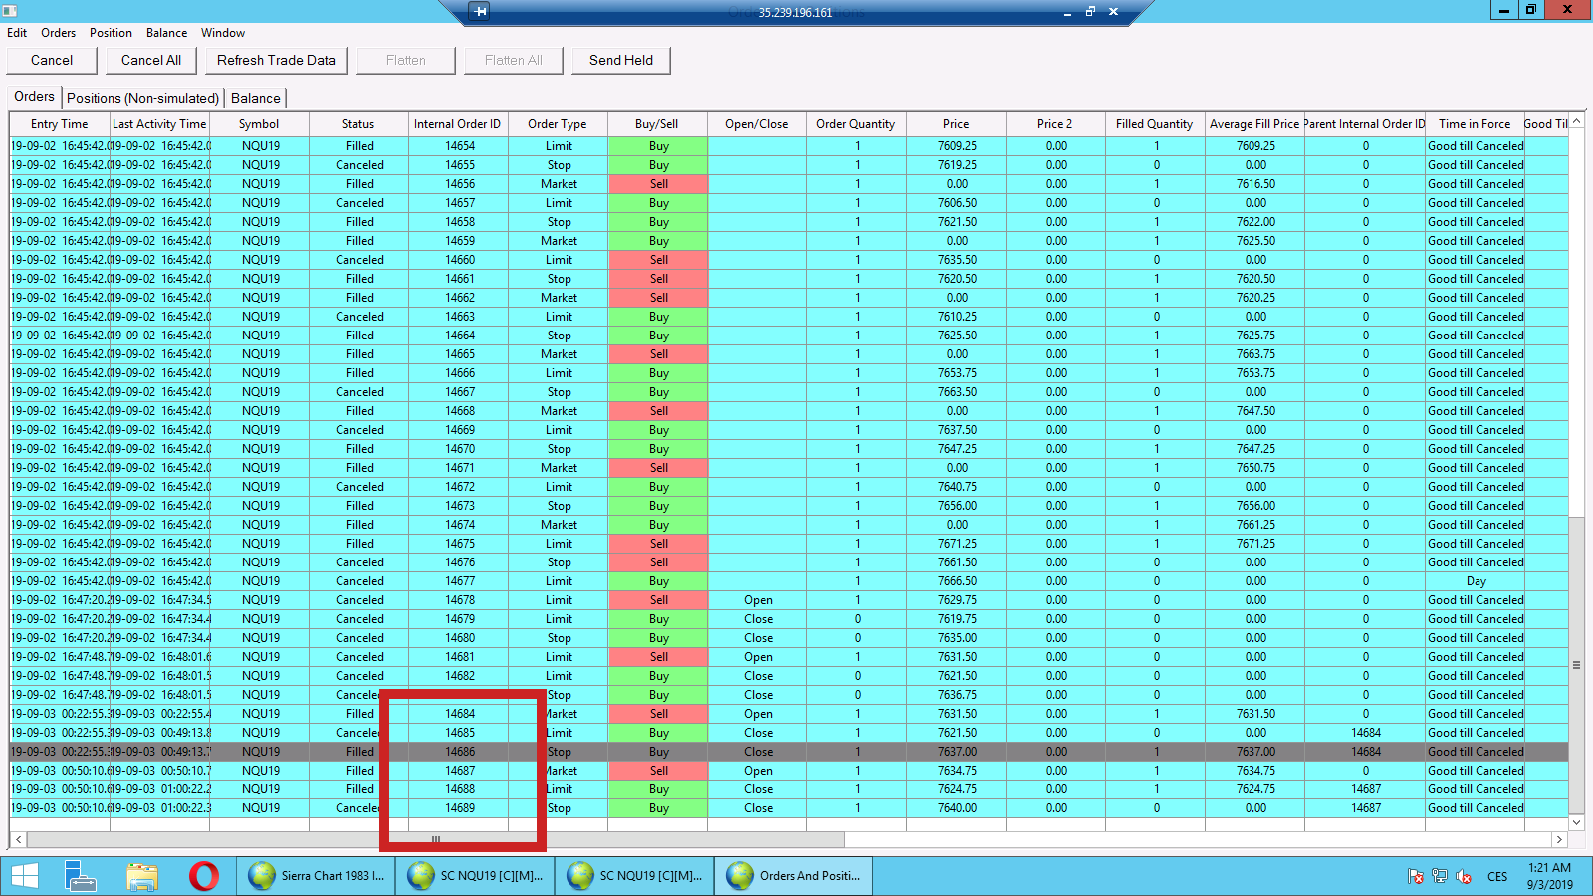Click left arrow of horizontal scrollbar

point(18,839)
